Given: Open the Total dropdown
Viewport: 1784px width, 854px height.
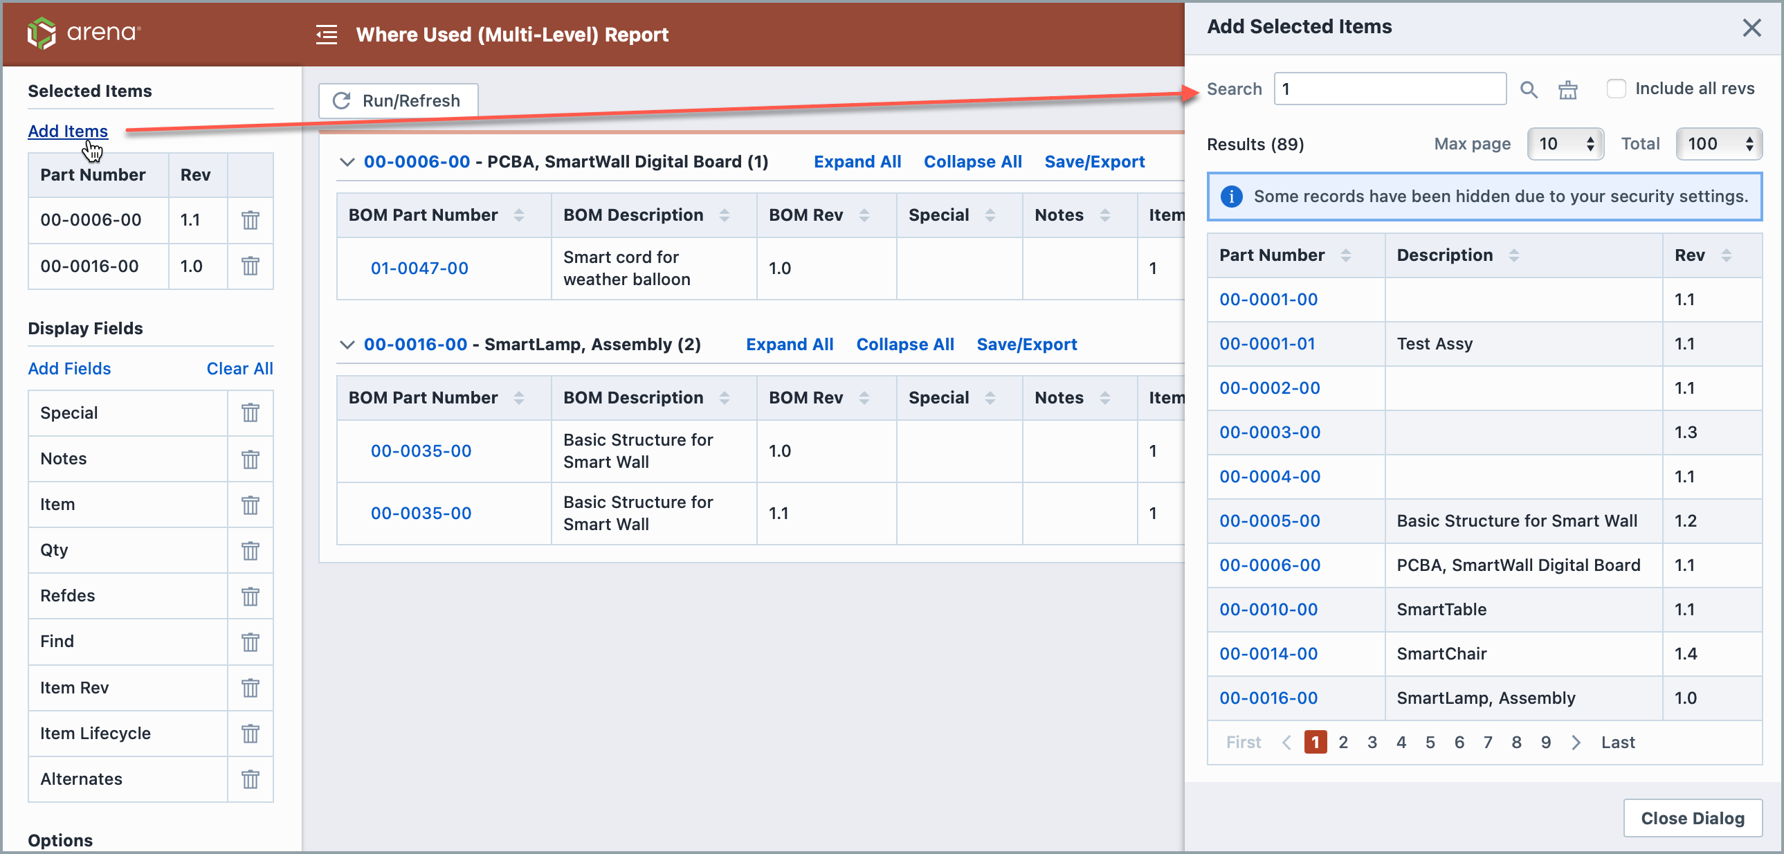Looking at the screenshot, I should tap(1718, 144).
